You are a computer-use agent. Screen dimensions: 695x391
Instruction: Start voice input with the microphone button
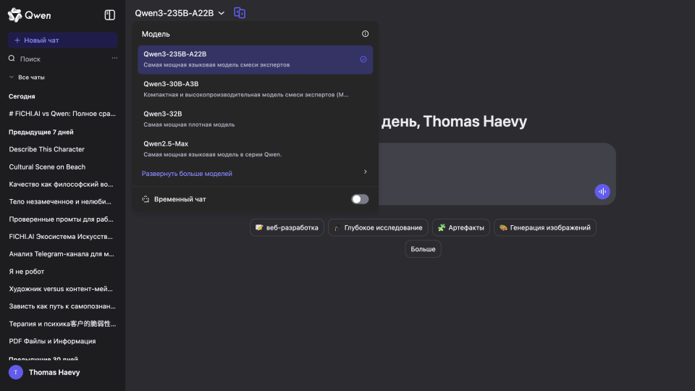(x=602, y=191)
